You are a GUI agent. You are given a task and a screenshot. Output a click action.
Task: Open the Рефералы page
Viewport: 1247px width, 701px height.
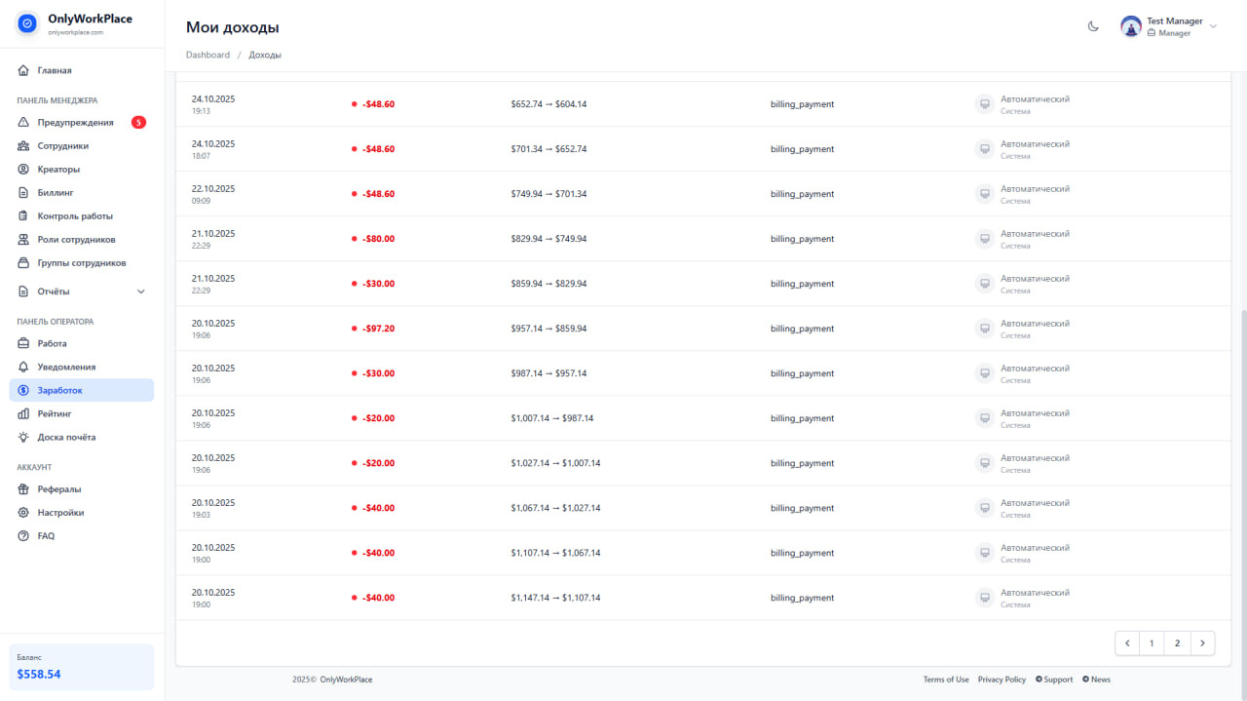[x=58, y=488]
